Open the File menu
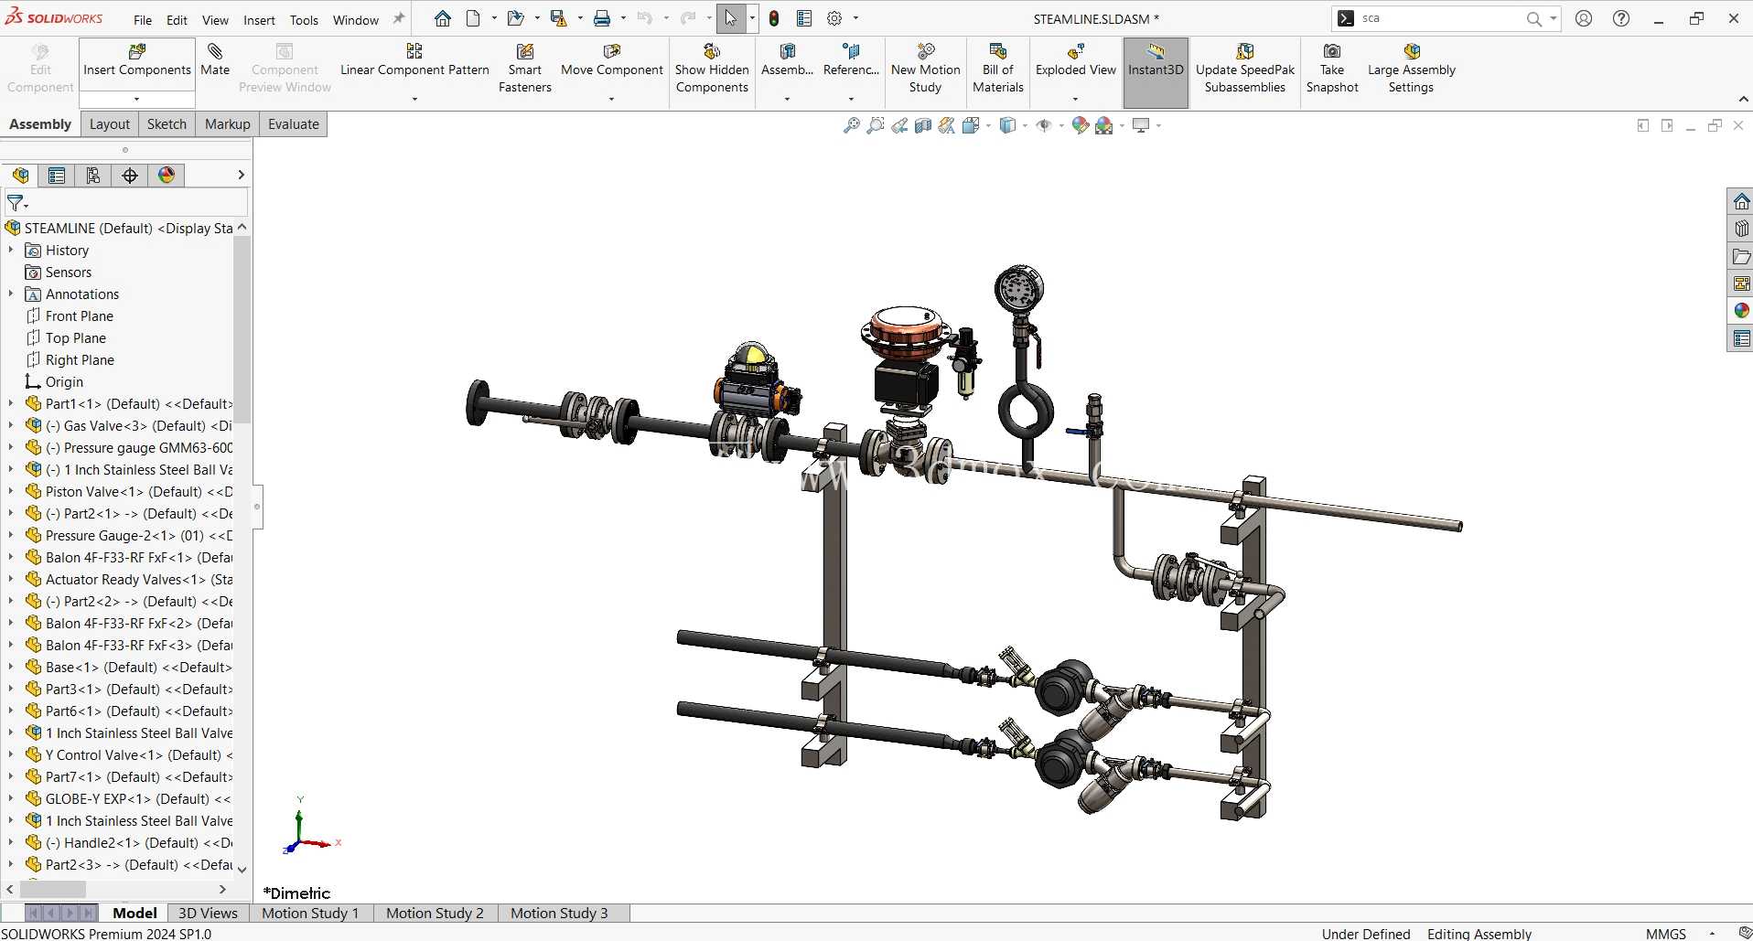 coord(143,20)
